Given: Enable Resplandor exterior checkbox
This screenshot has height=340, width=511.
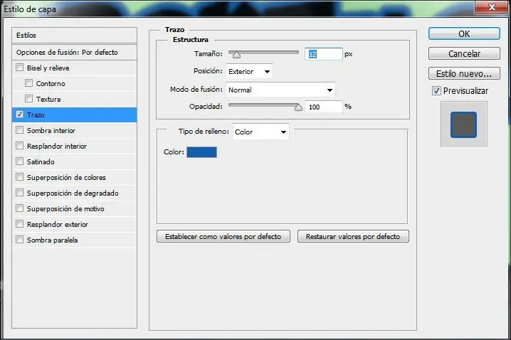Looking at the screenshot, I should tap(19, 224).
